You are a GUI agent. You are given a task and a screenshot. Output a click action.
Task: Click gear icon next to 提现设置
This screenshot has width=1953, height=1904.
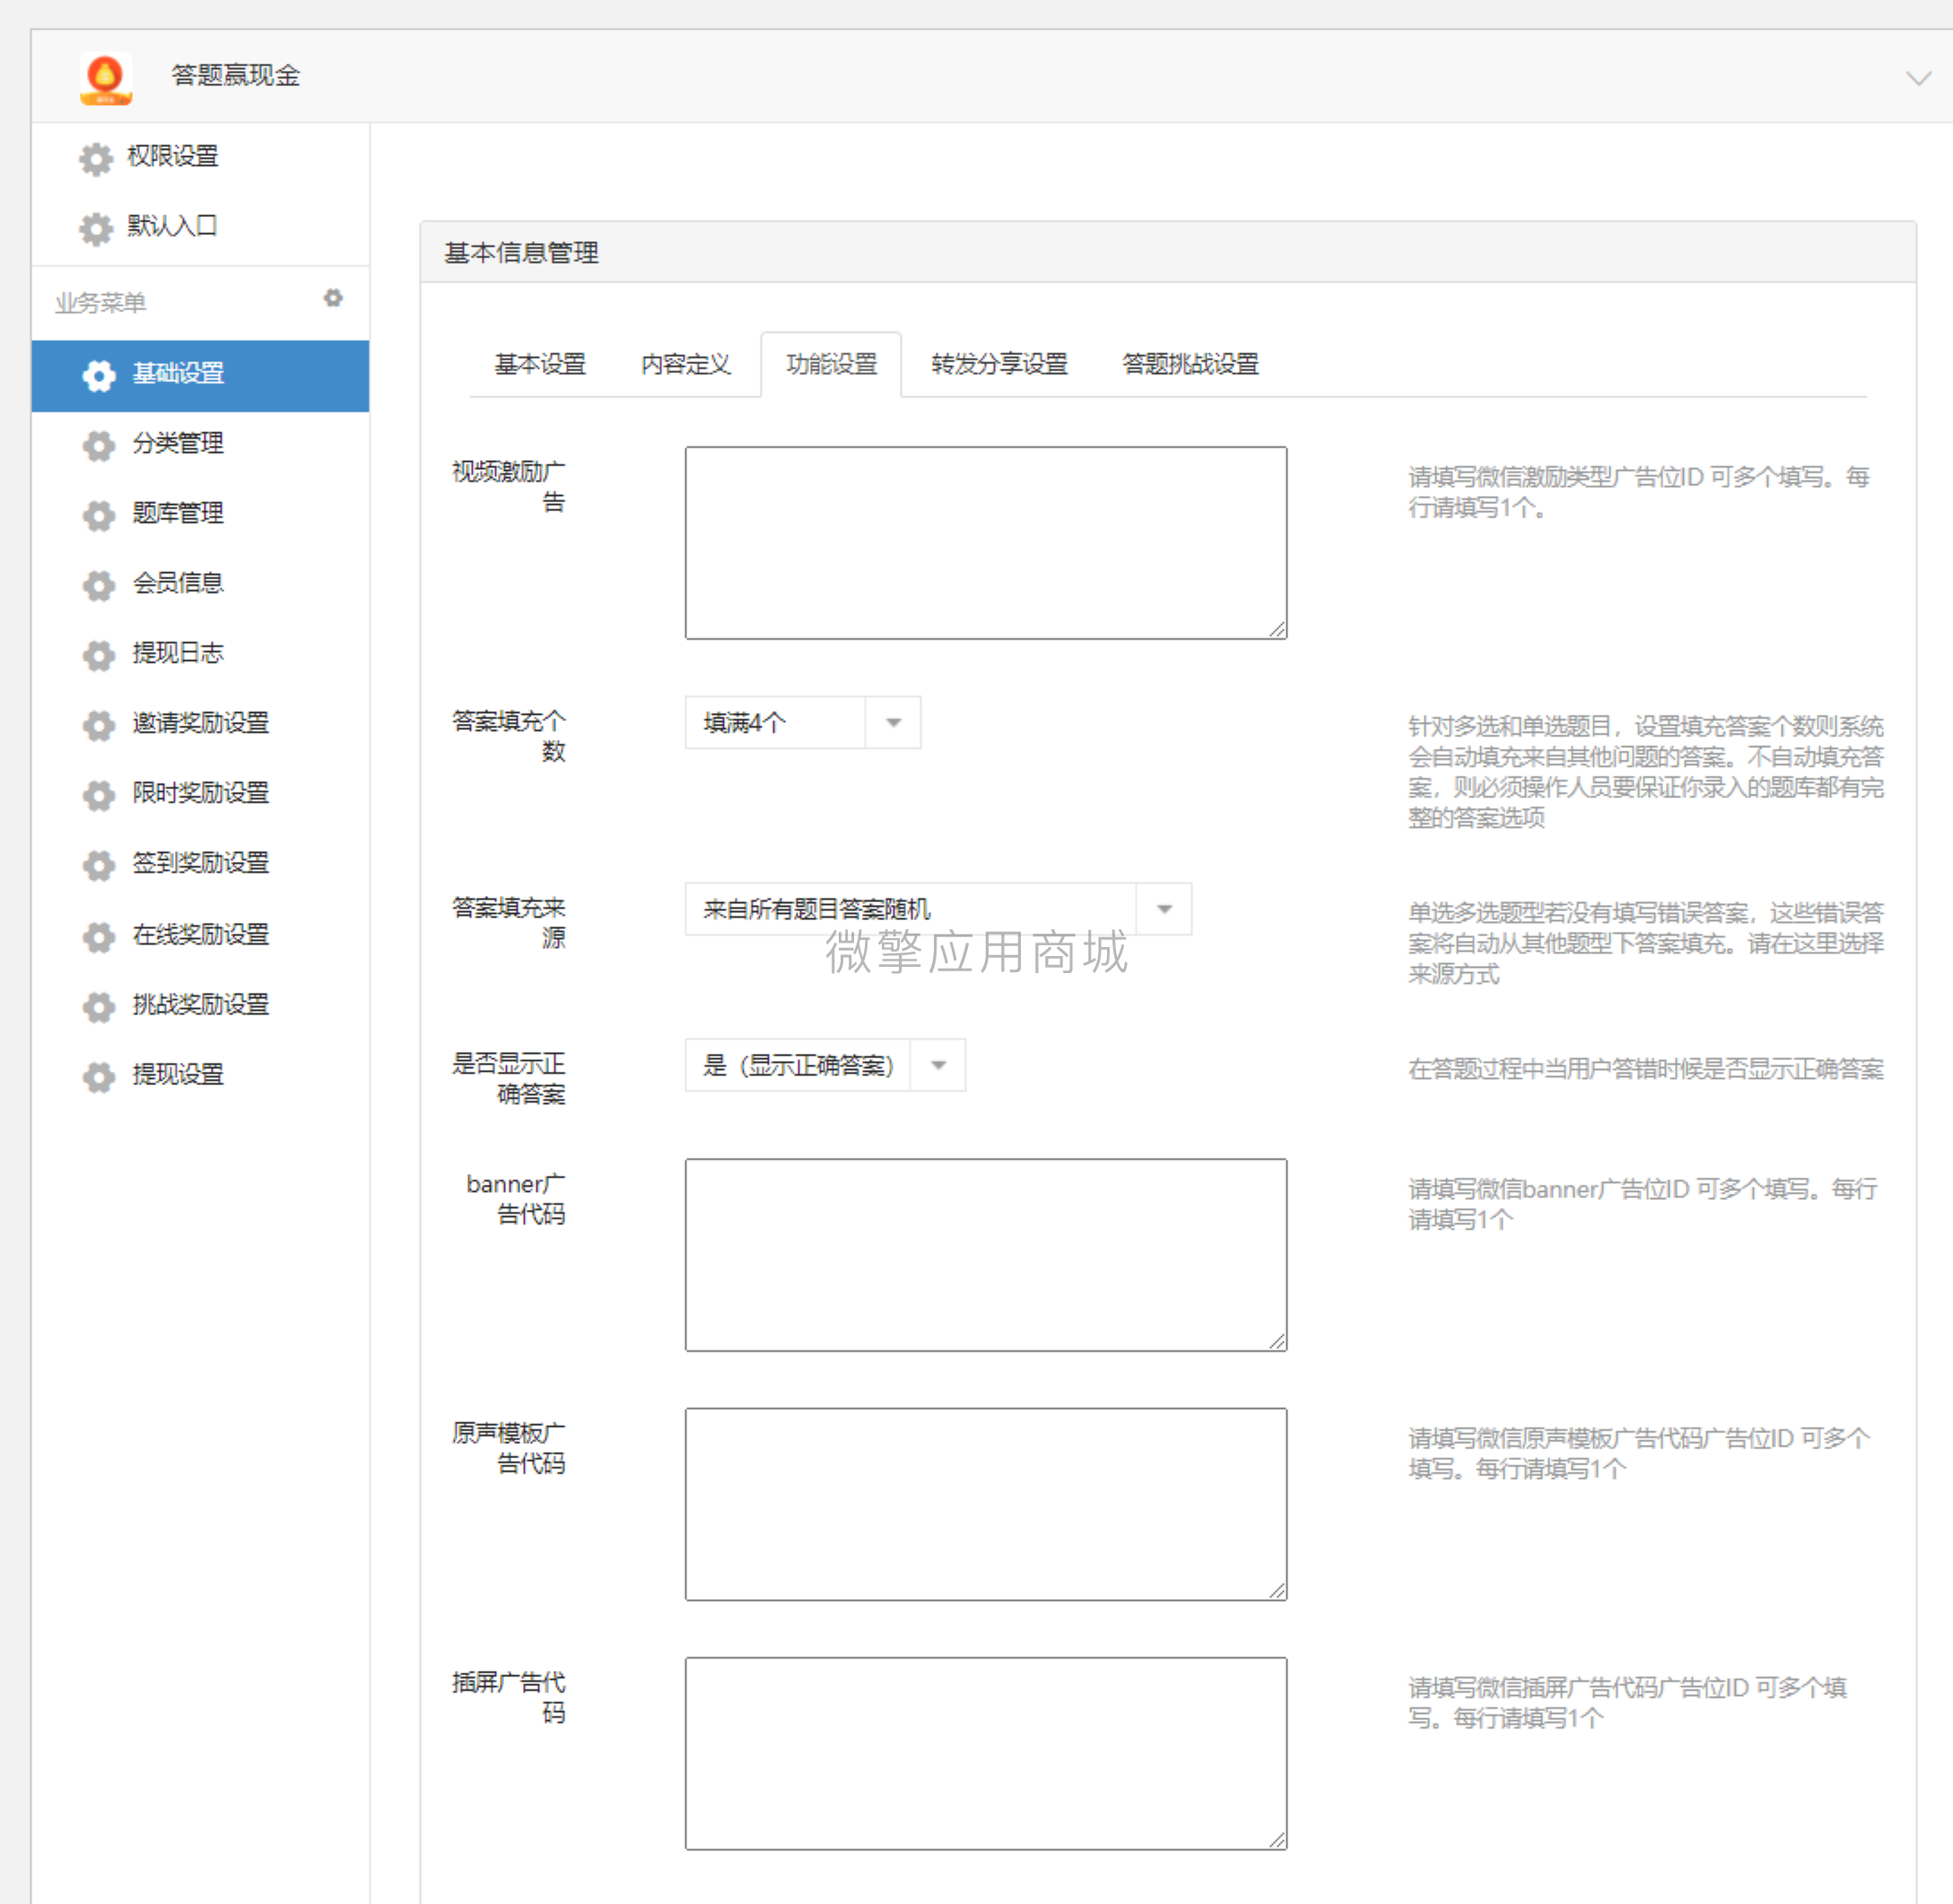point(99,1077)
